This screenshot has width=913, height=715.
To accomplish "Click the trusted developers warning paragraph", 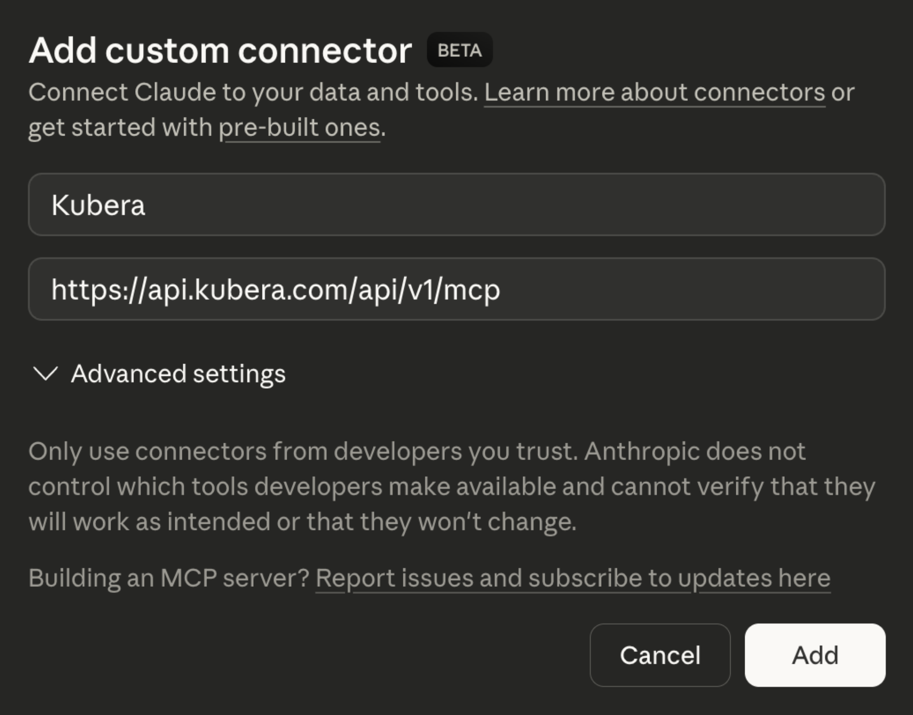I will coord(451,486).
